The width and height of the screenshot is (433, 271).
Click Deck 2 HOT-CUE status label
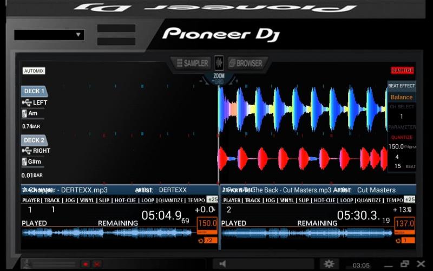(325, 200)
